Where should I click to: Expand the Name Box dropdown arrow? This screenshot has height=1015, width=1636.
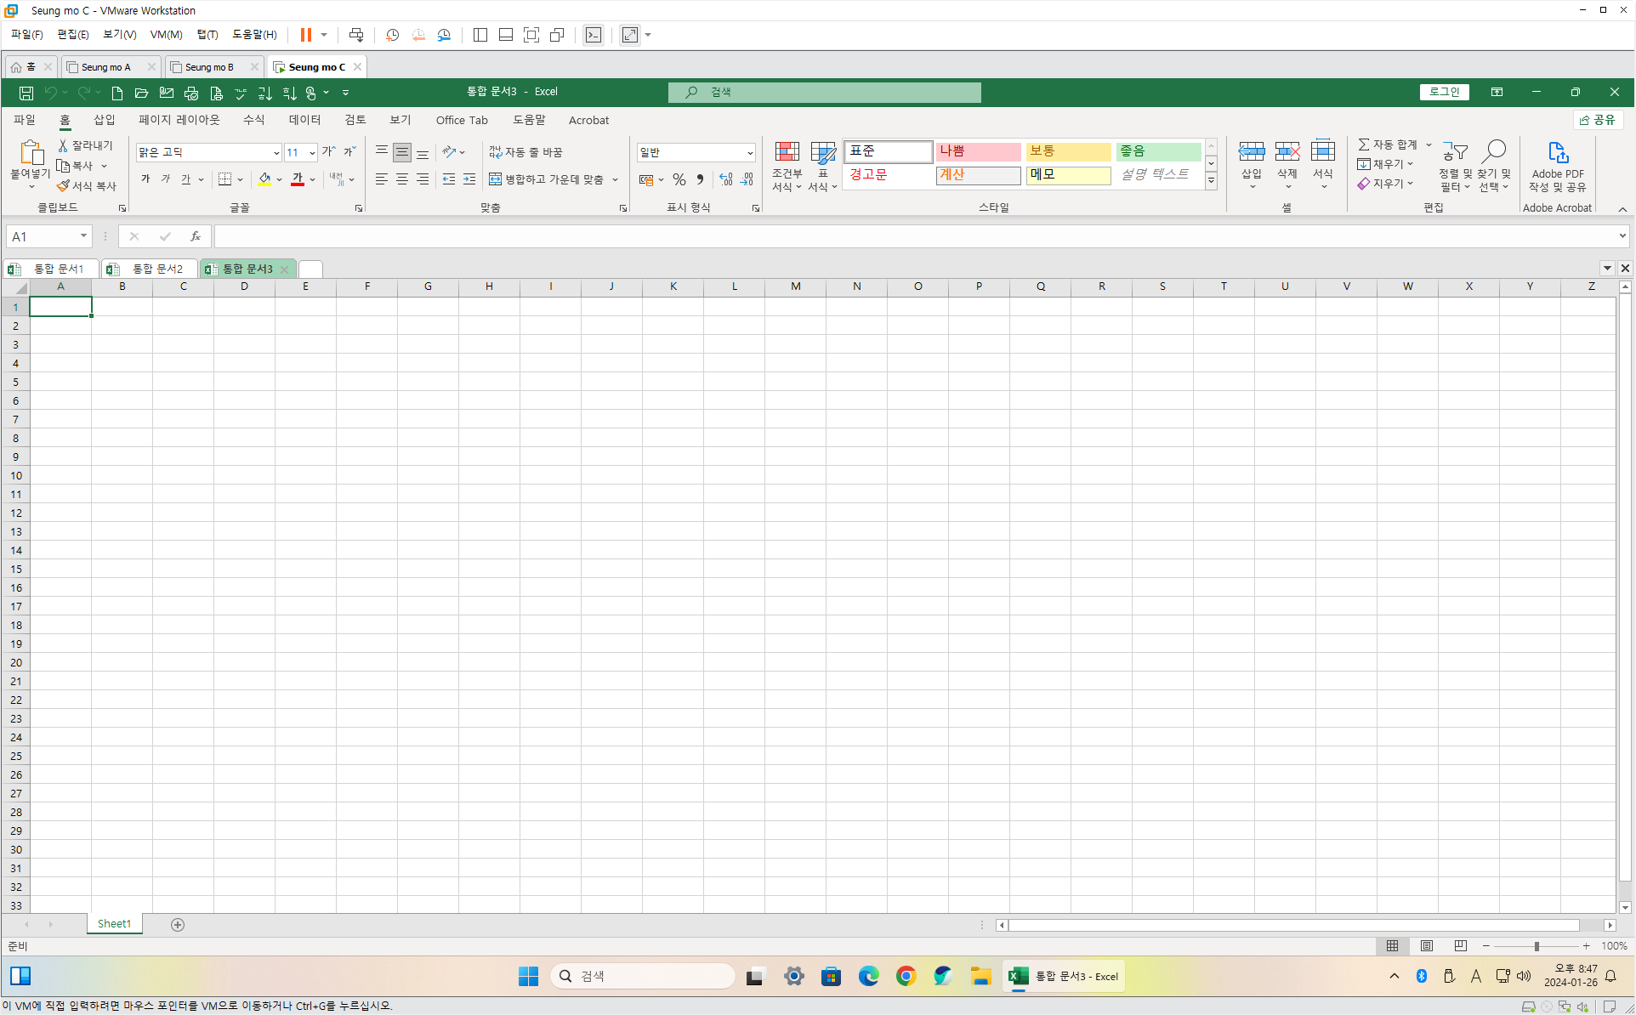83,236
